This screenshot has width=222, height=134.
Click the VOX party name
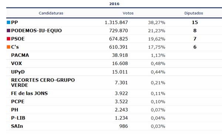pos(17,63)
